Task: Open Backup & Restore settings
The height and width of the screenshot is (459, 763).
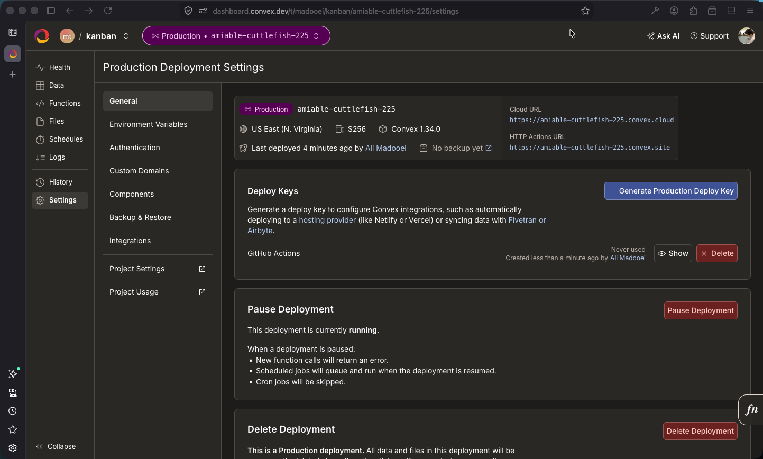Action: 158,217
